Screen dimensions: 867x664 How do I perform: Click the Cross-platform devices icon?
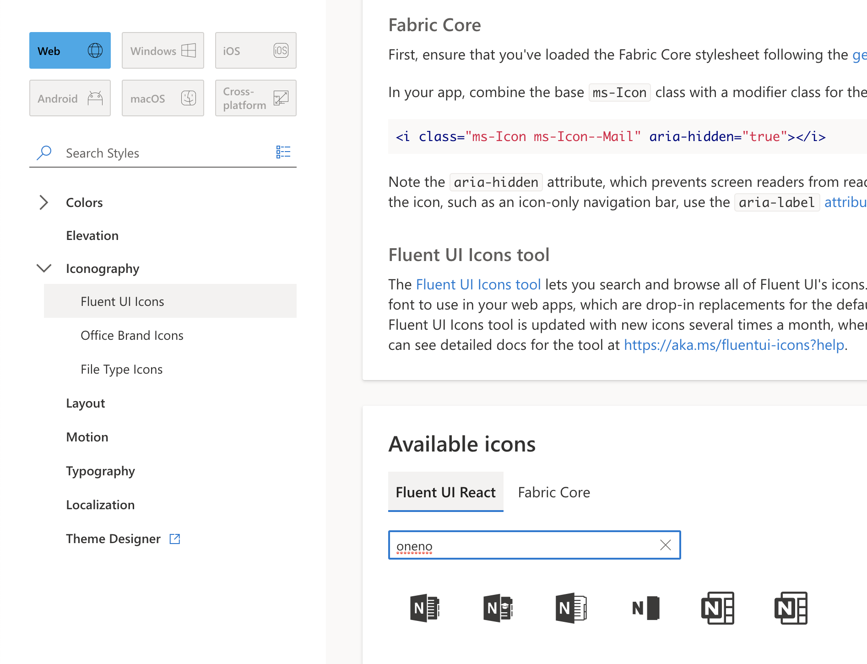tap(281, 98)
